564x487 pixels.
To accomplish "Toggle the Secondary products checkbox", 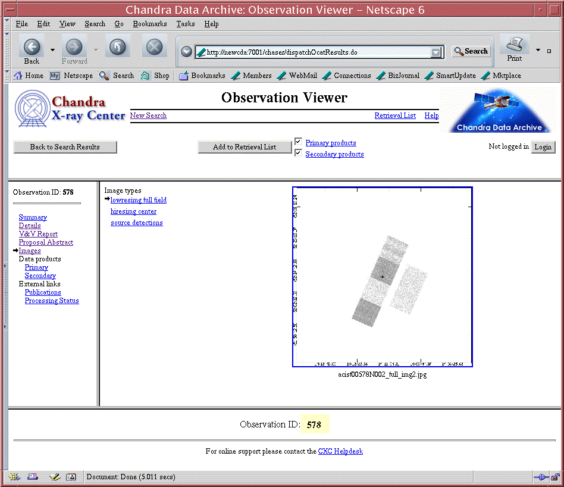I will click(x=299, y=153).
